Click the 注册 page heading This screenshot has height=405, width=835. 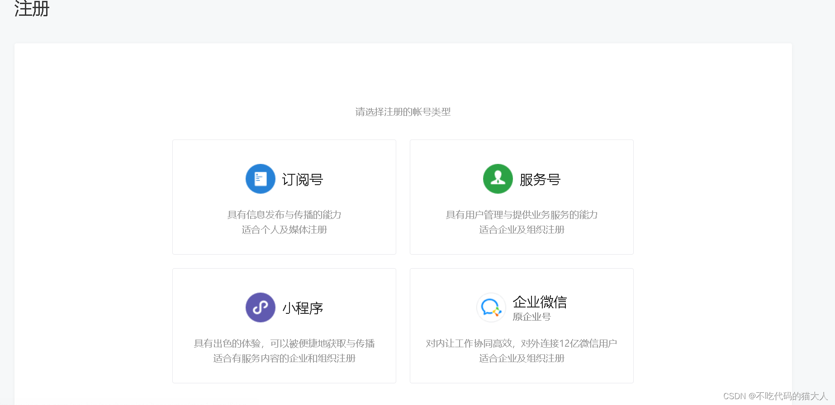click(32, 9)
